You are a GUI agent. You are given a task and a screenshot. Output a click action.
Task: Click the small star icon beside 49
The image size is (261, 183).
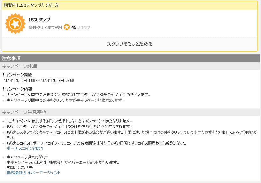67,27
